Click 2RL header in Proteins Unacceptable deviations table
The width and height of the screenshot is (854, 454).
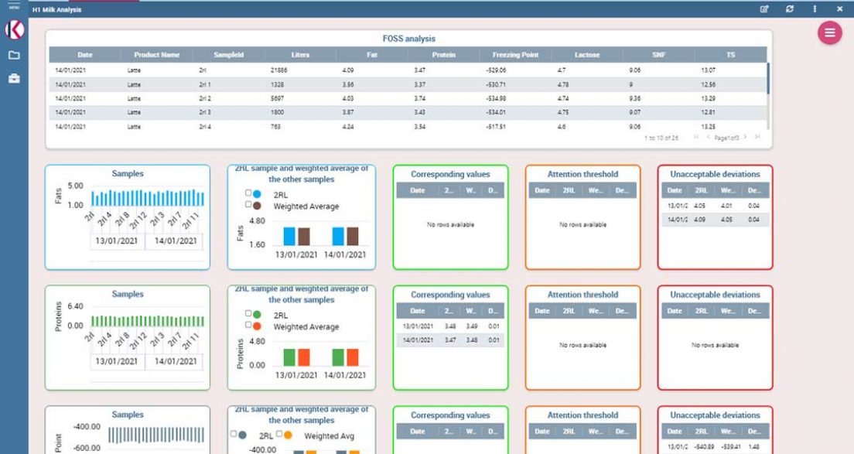pos(702,311)
